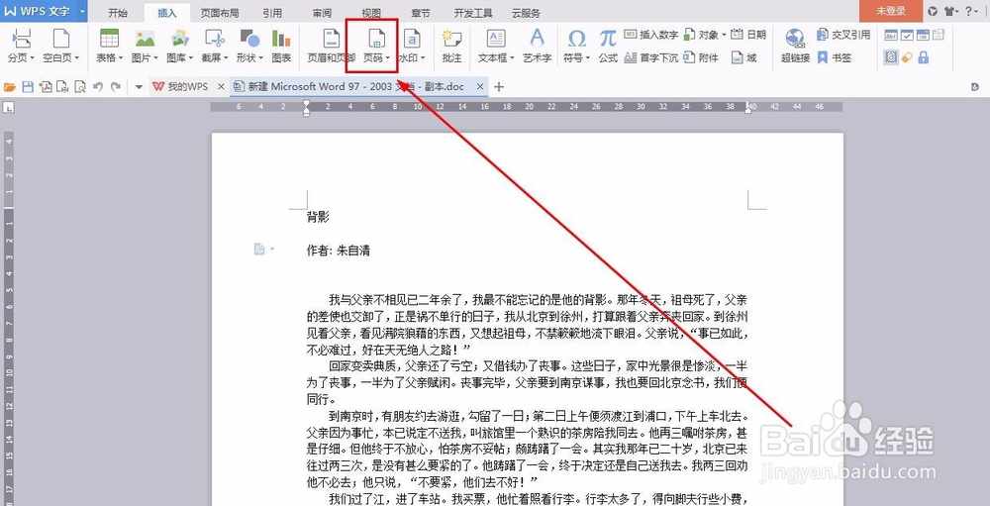Expand the 图片 dropdown arrow
990x506 pixels.
click(155, 58)
